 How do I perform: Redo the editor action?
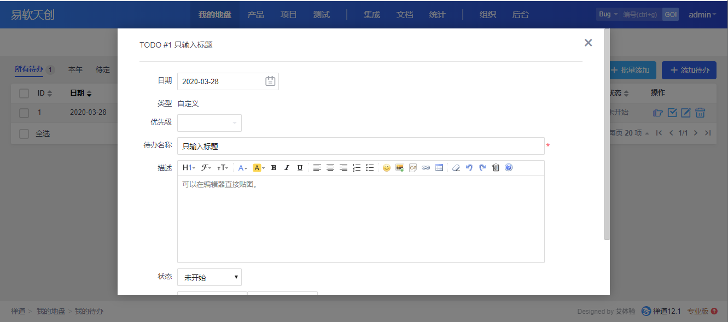(482, 168)
